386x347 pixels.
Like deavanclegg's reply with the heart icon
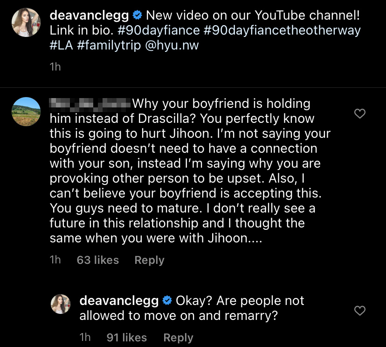pos(360,311)
